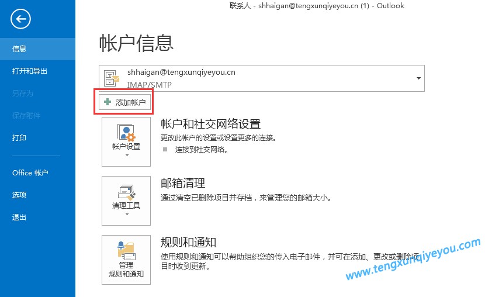Expand the account selector dropdown arrow

[x=418, y=78]
